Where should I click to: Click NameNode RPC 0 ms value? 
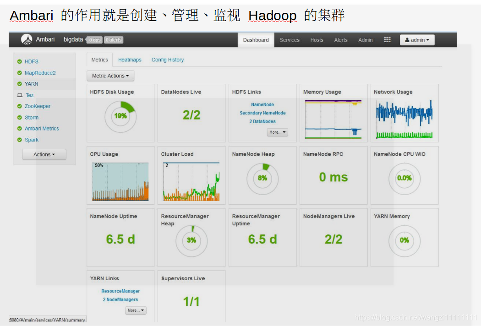(333, 177)
